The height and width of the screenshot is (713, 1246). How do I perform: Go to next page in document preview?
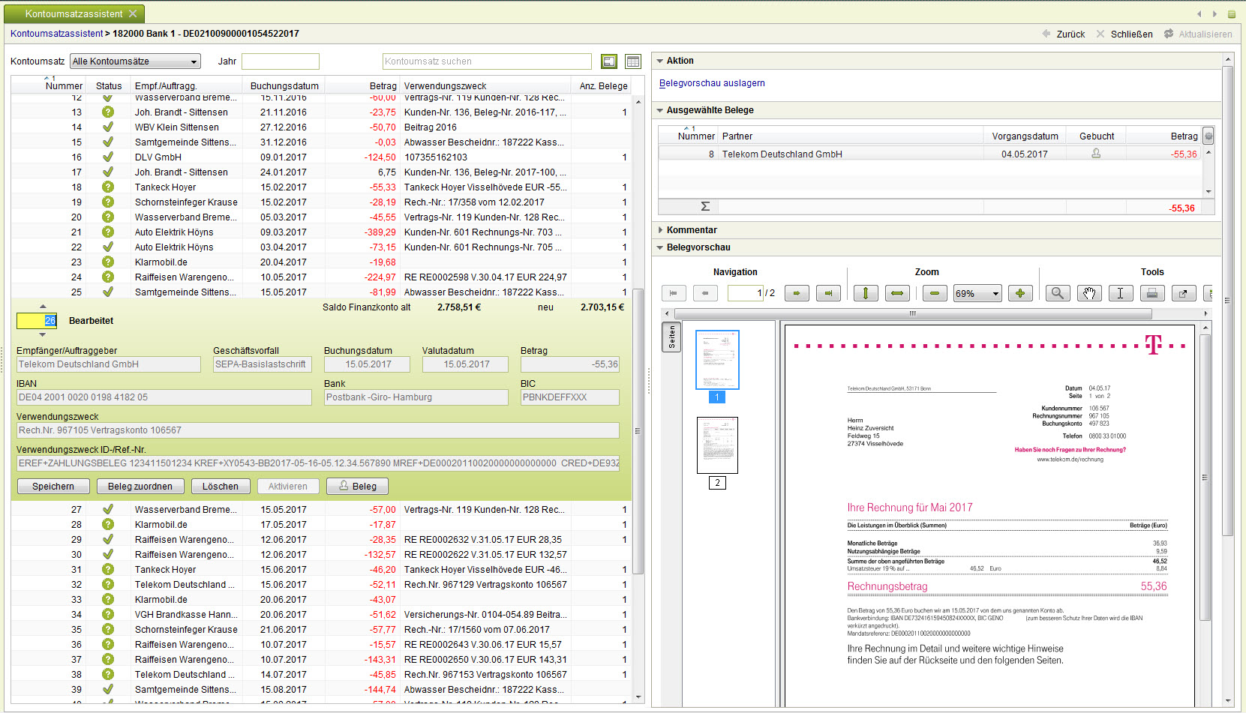[797, 293]
